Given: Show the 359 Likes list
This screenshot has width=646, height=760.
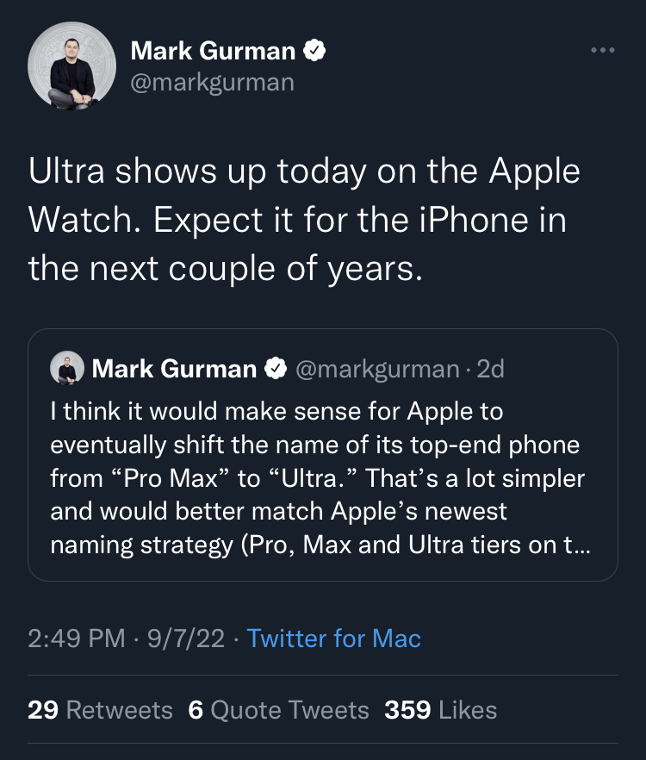Looking at the screenshot, I should (x=440, y=710).
